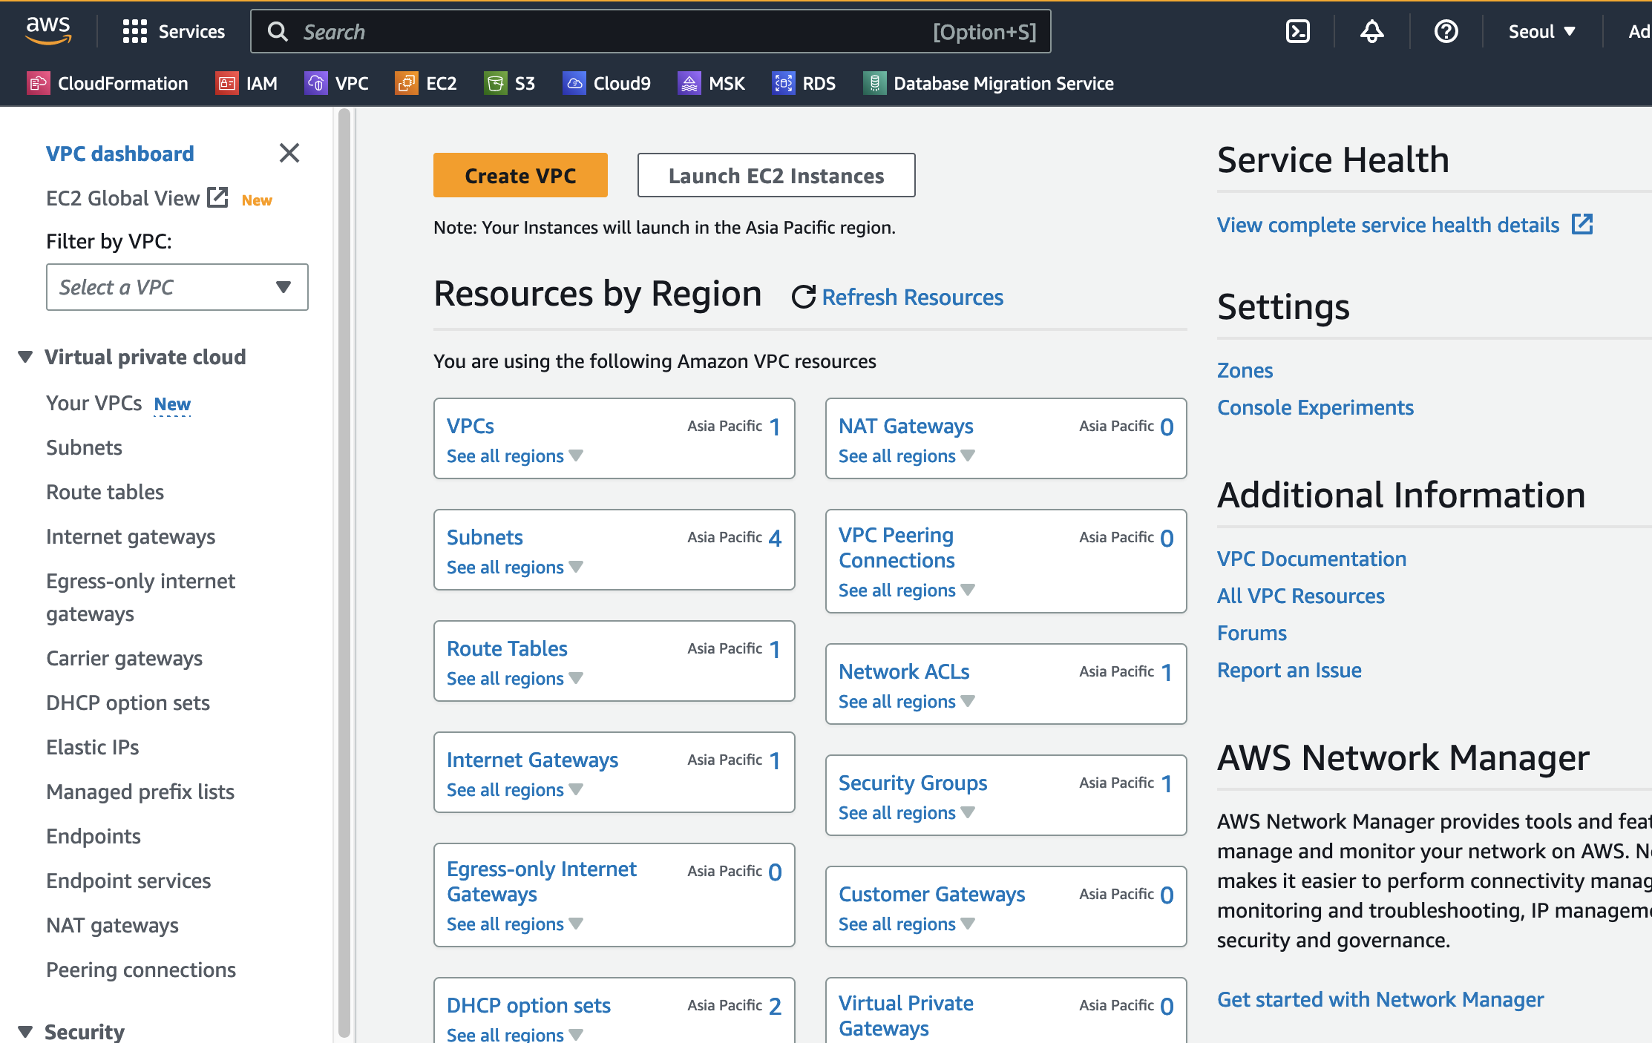Click the notifications bell icon
Image resolution: width=1652 pixels, height=1043 pixels.
point(1371,31)
